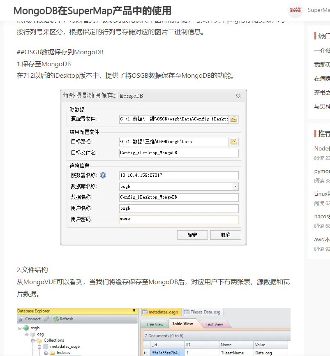Switch to the Tileset_Data_osg document tab
Screen dimensions: 330x356
[203, 312]
